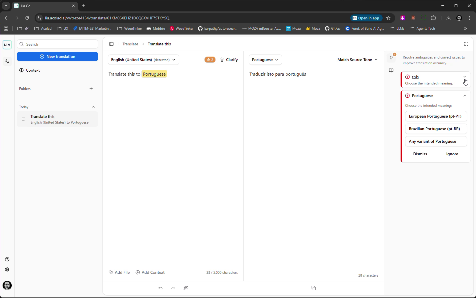Viewport: 476px width, 298px height.
Task: Click the lightbulb suggestions icon with badge
Action: (x=391, y=58)
